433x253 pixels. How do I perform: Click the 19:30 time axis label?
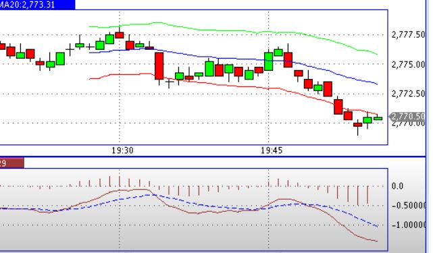122,150
